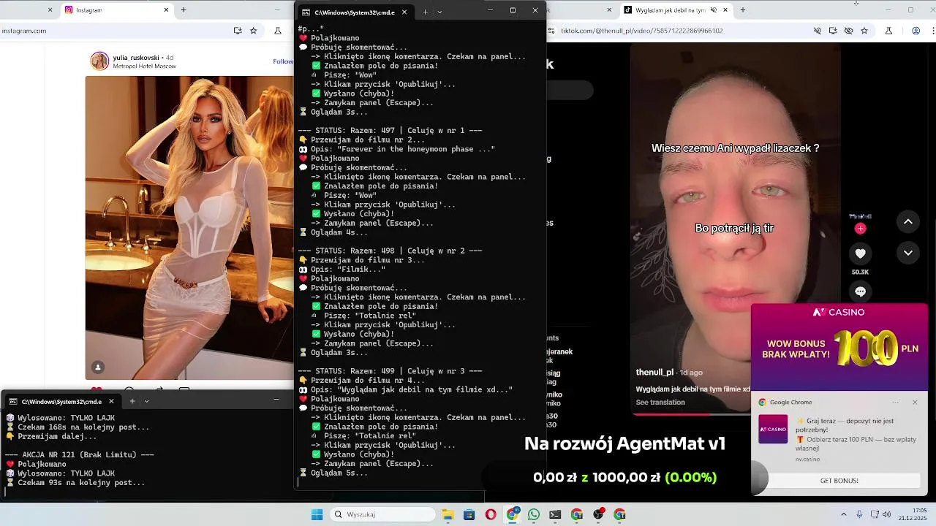The height and width of the screenshot is (526, 936).
Task: Open WhatsApp from taskbar
Action: 534,514
